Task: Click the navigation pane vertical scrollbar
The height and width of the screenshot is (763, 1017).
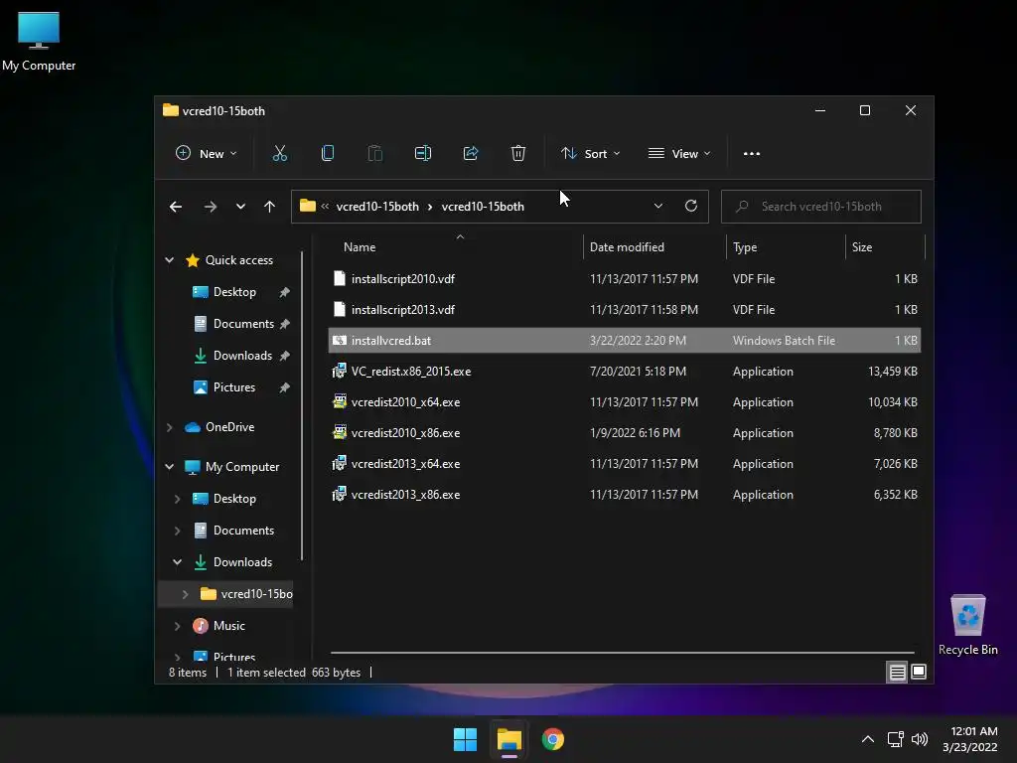Action: pyautogui.click(x=302, y=406)
